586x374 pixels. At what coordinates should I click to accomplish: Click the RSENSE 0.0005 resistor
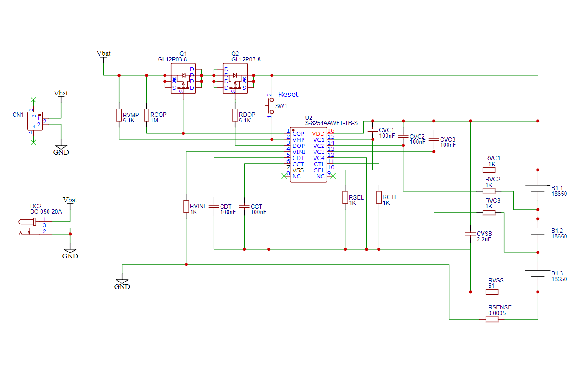click(492, 320)
